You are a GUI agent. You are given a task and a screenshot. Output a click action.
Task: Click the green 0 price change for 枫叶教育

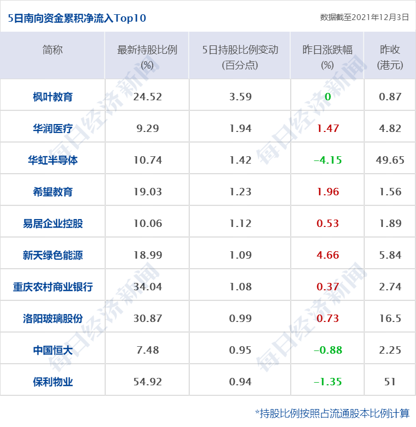pyautogui.click(x=328, y=97)
